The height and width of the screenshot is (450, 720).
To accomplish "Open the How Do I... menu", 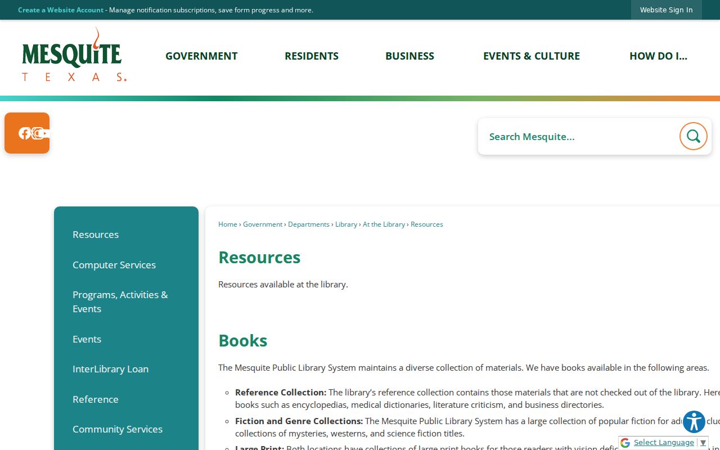I will click(x=658, y=56).
